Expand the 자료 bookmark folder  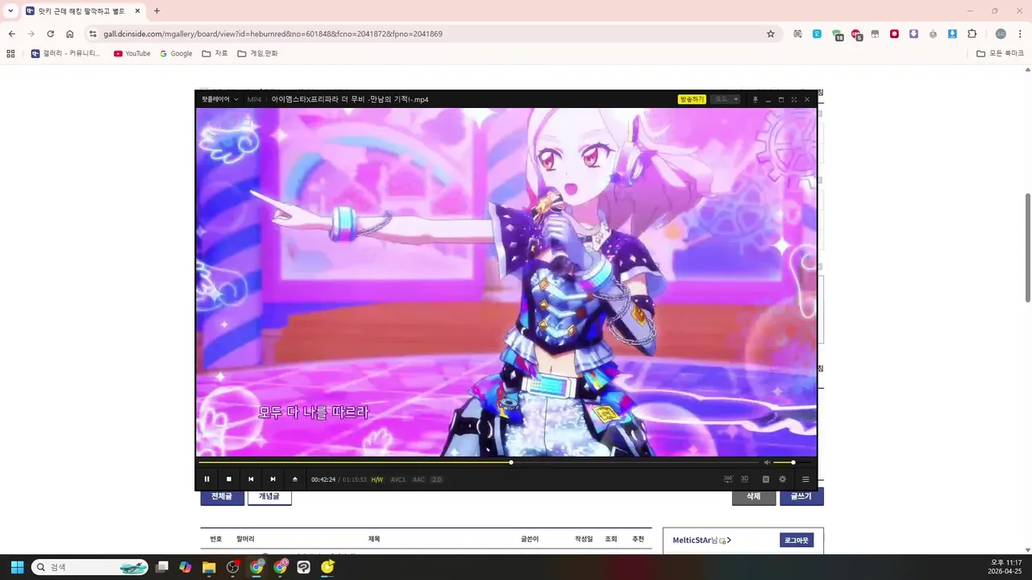pyautogui.click(x=215, y=53)
